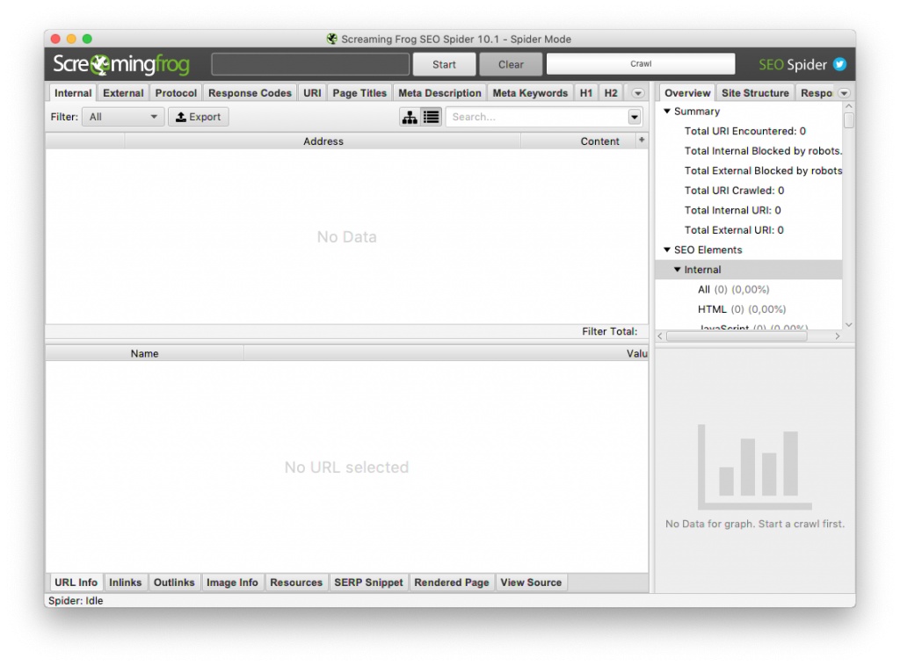Click the Screaming Frog logo

click(120, 64)
